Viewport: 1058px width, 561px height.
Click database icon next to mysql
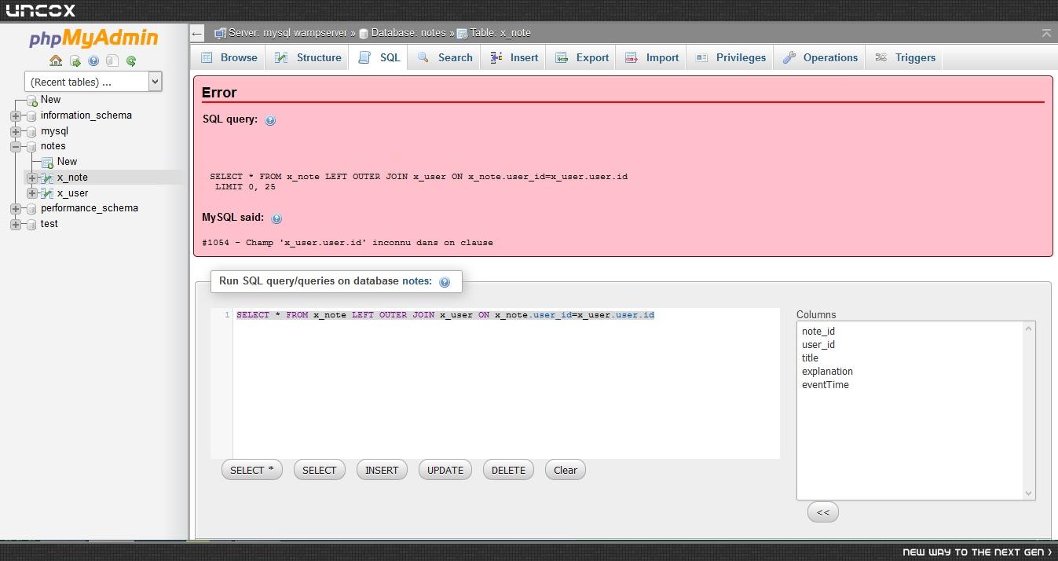click(x=31, y=131)
